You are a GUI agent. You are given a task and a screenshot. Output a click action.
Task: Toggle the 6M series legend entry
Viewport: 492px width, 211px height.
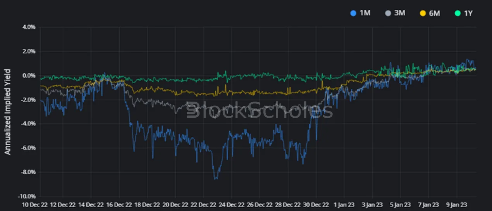429,13
